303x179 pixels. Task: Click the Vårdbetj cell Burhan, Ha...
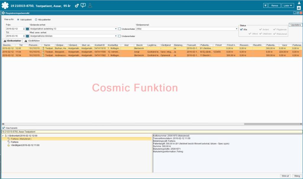point(61,48)
